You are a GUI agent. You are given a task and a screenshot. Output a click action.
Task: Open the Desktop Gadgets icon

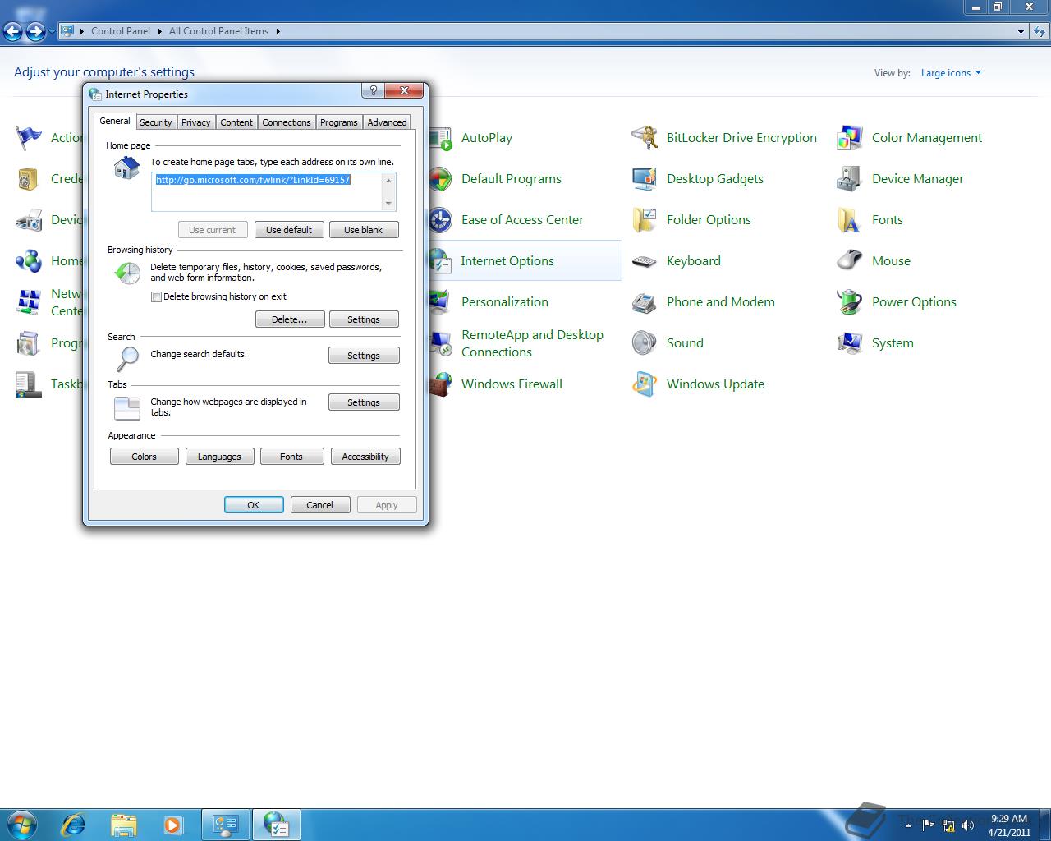click(x=645, y=179)
